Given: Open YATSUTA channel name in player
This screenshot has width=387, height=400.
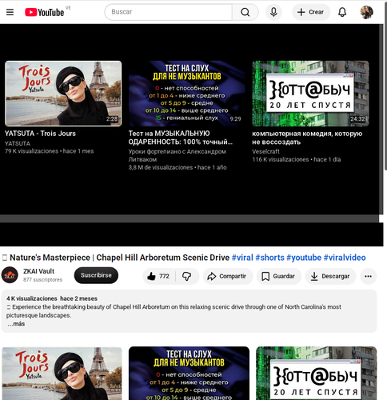Looking at the screenshot, I should pos(18,143).
